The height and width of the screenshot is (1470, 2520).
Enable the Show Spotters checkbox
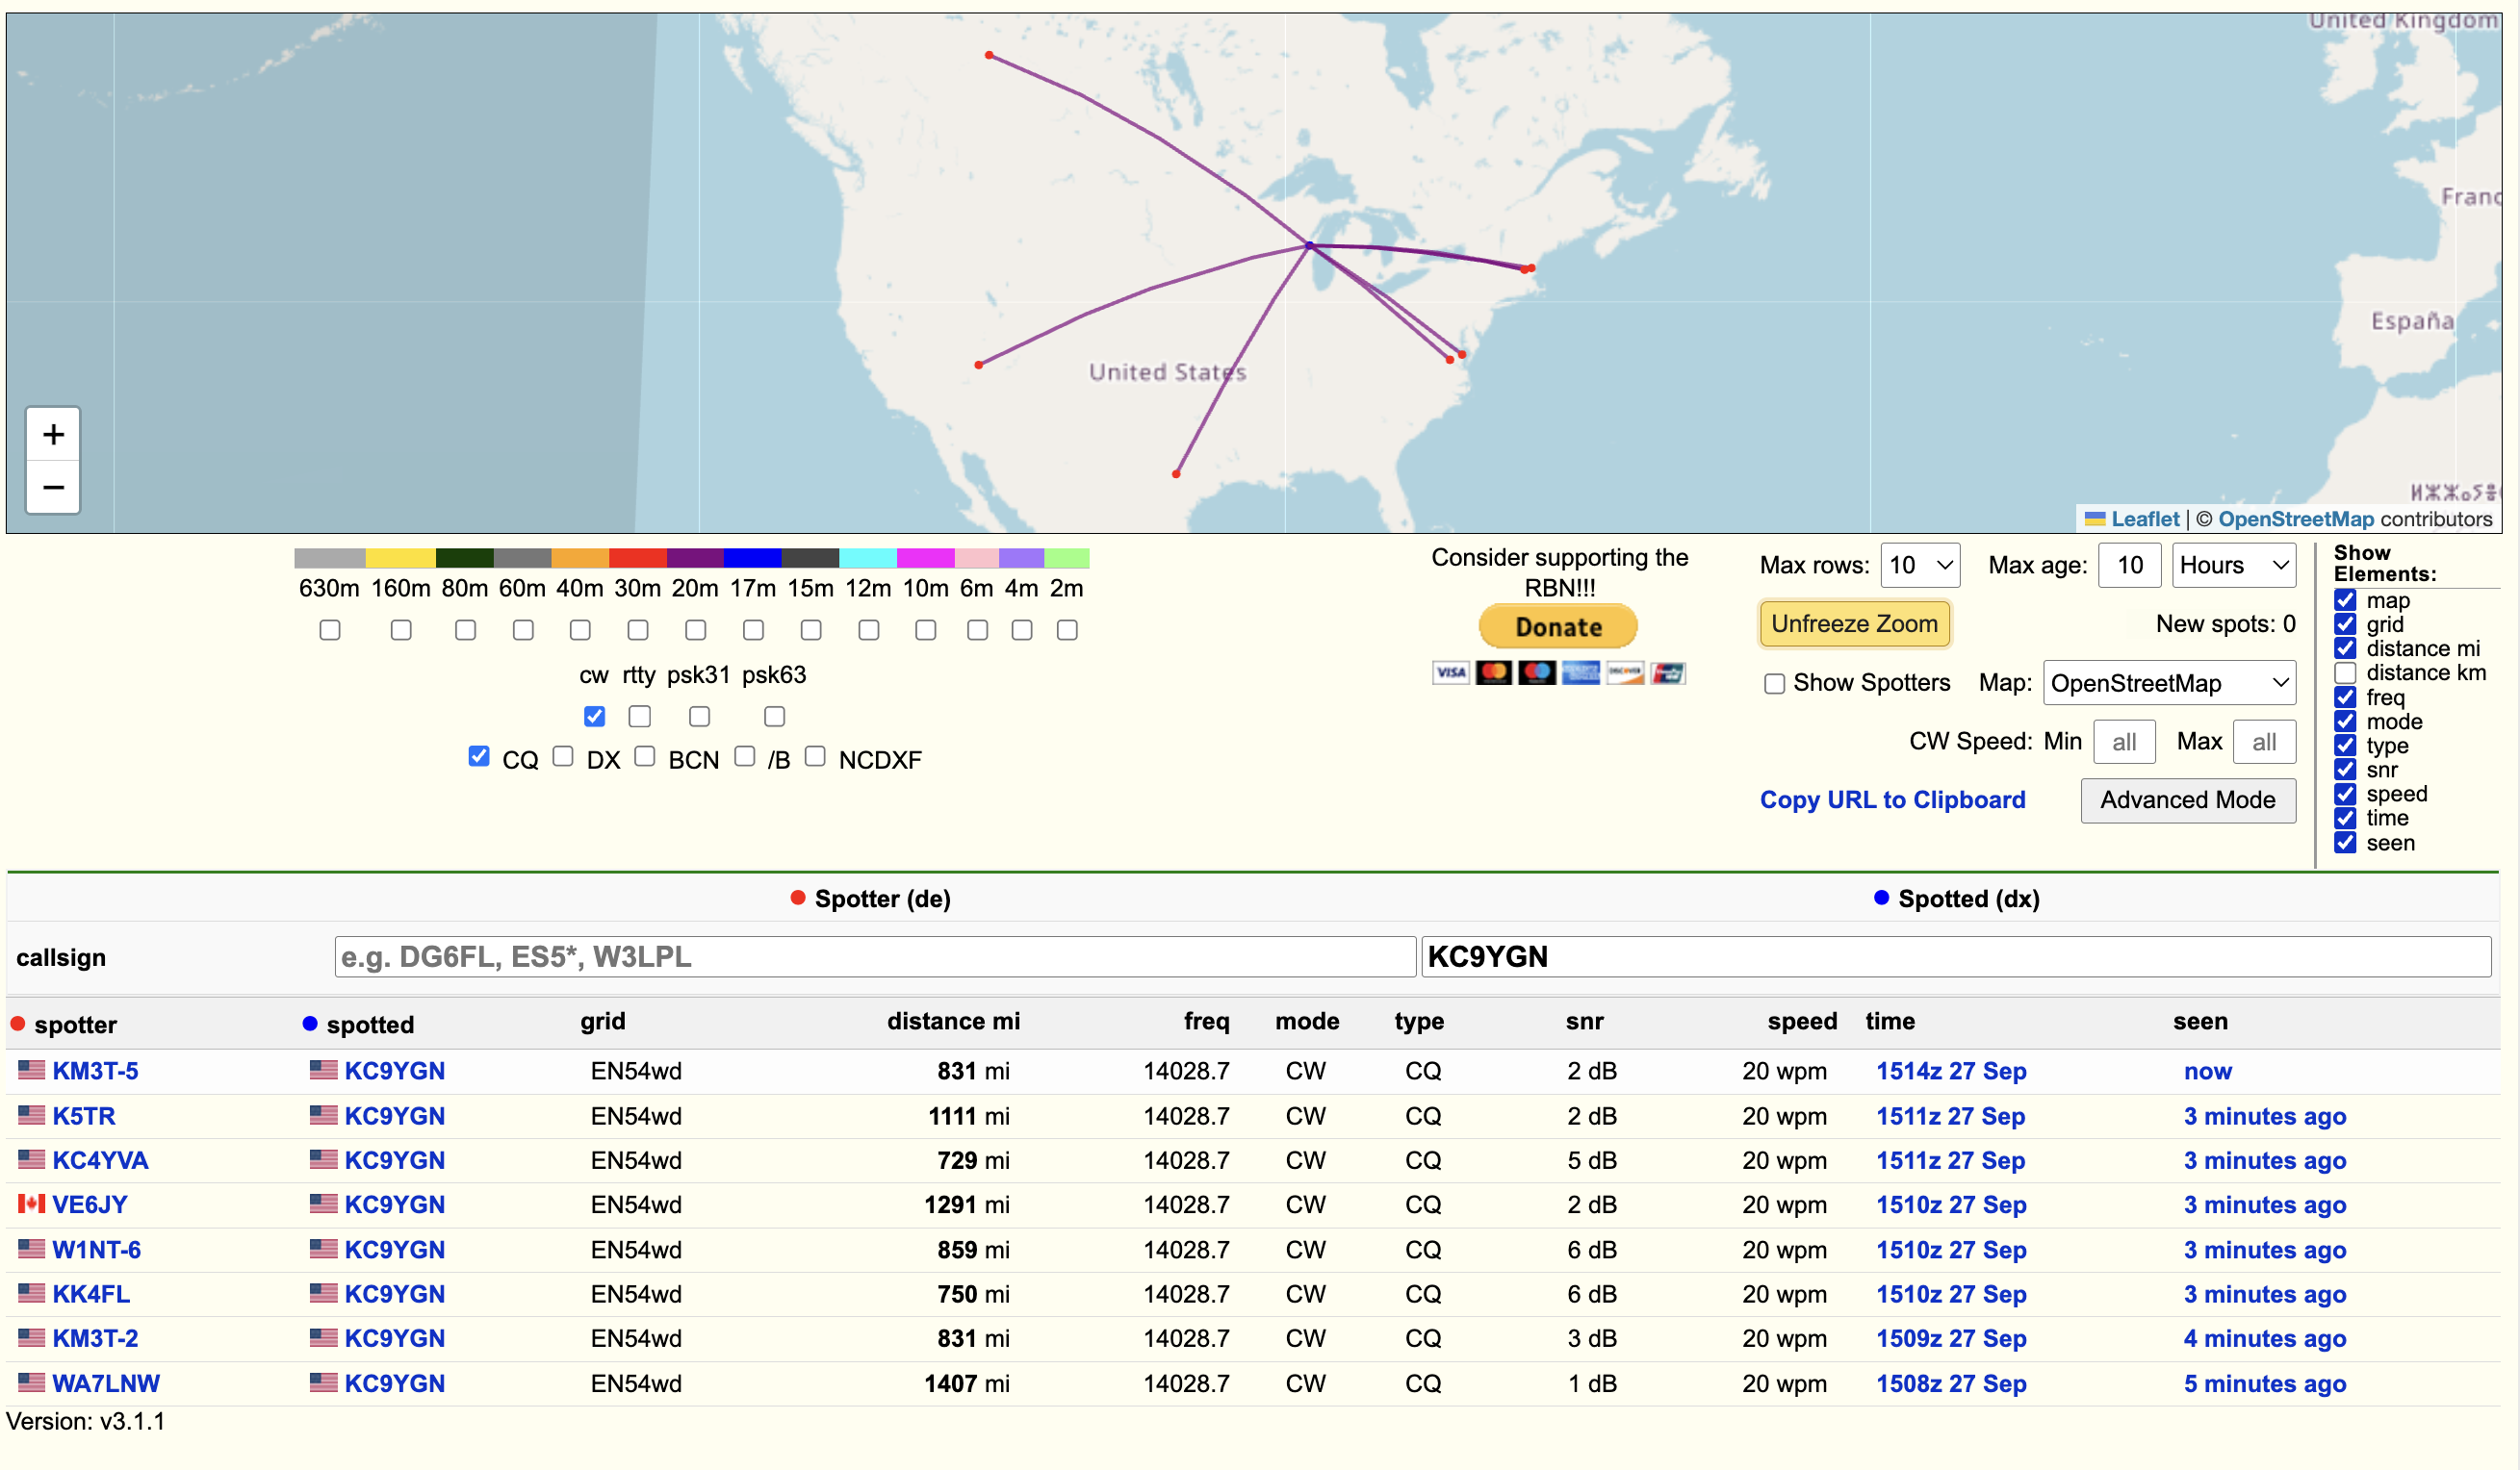(1774, 684)
